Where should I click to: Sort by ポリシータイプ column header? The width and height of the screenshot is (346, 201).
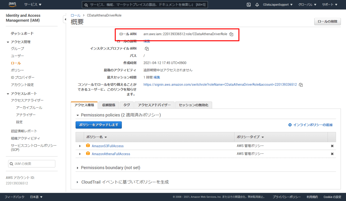pyautogui.click(x=251, y=137)
